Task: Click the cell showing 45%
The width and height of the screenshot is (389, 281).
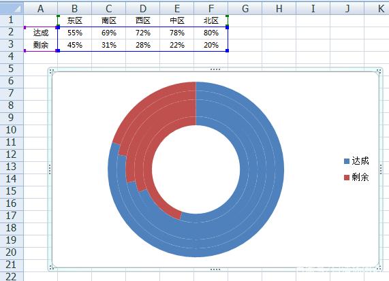Action: click(75, 45)
